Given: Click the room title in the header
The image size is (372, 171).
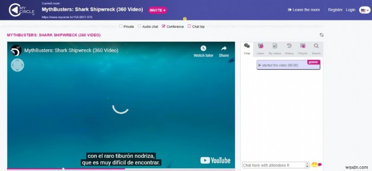Looking at the screenshot, I should [92, 9].
